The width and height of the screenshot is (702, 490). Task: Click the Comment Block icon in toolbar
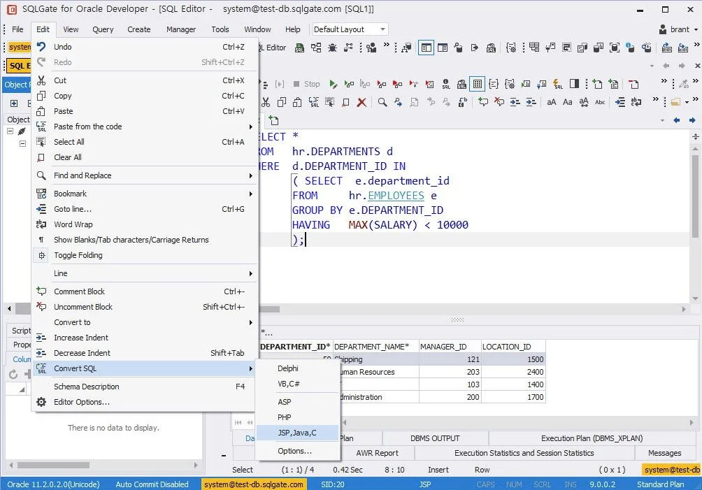click(x=483, y=102)
